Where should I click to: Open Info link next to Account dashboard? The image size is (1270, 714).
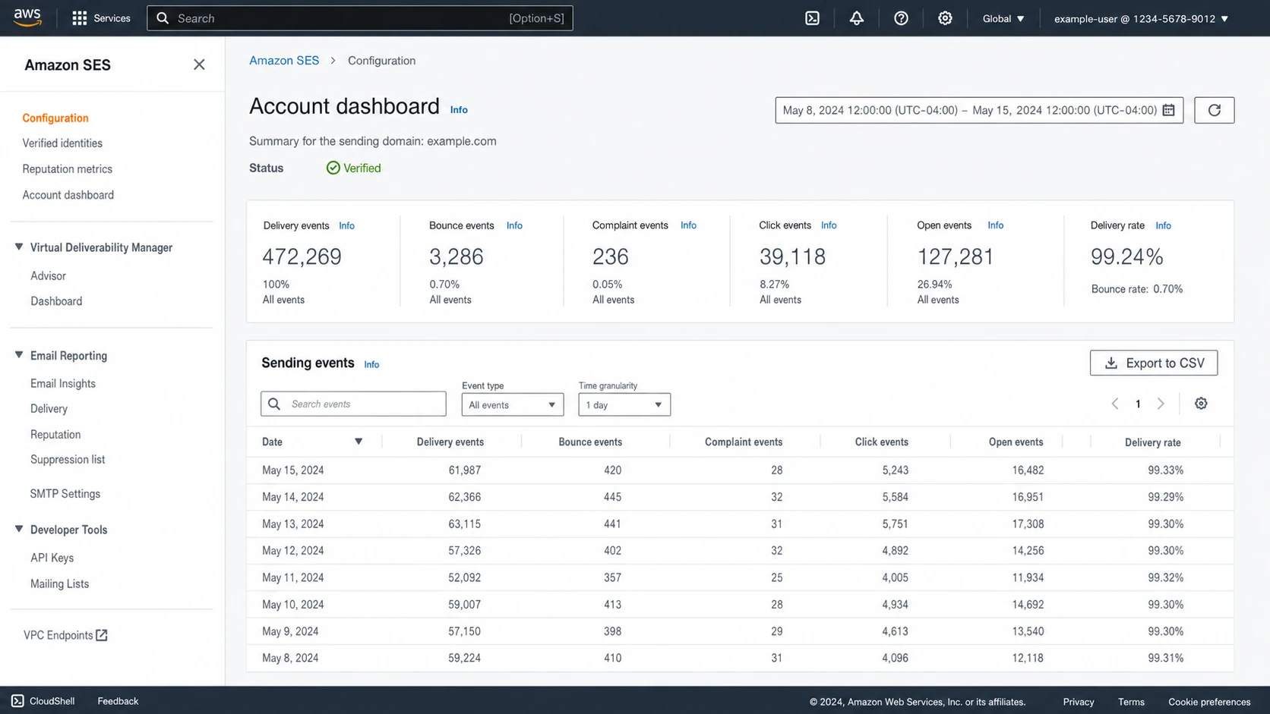click(x=459, y=110)
